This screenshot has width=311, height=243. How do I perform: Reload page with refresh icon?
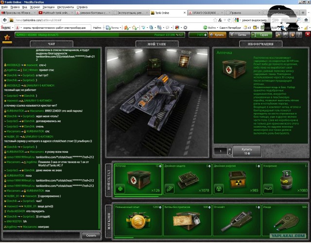229,20
